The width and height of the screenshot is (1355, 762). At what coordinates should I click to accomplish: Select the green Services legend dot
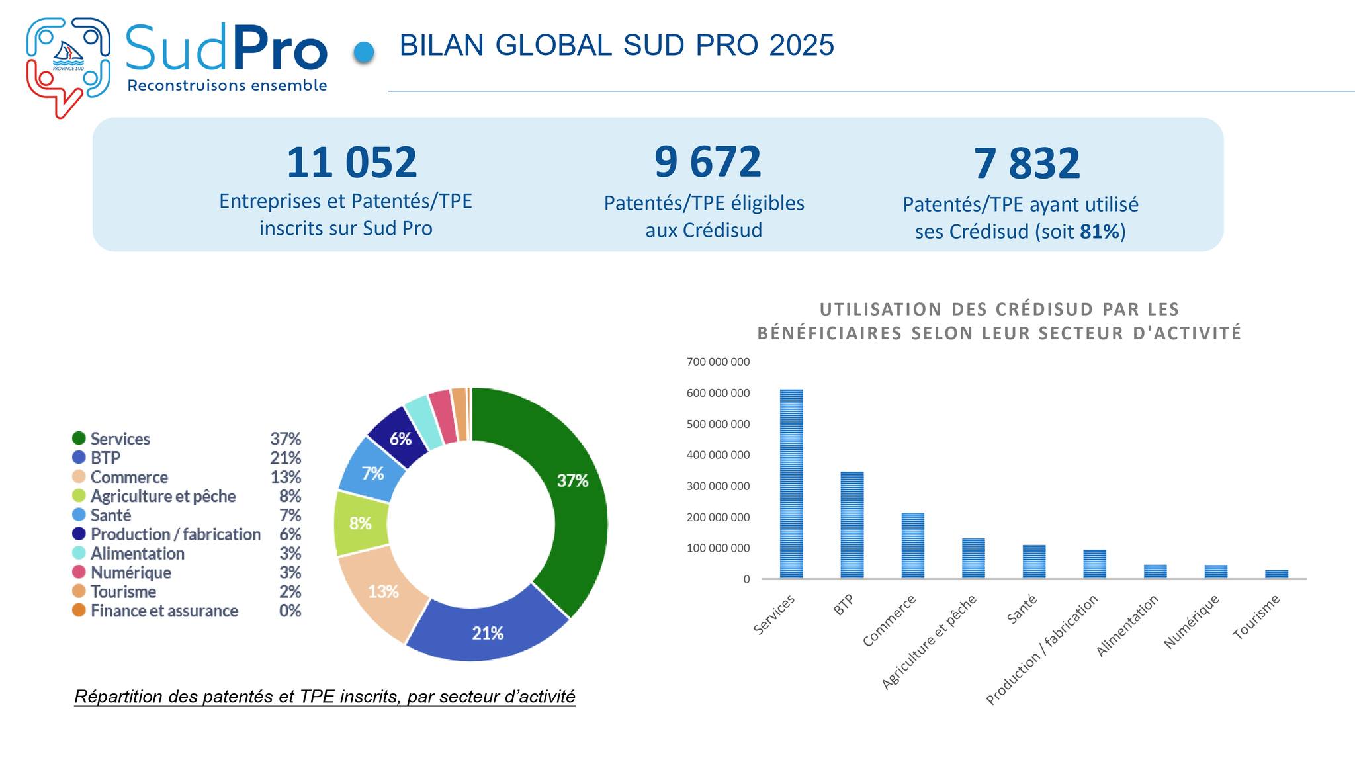tap(79, 439)
